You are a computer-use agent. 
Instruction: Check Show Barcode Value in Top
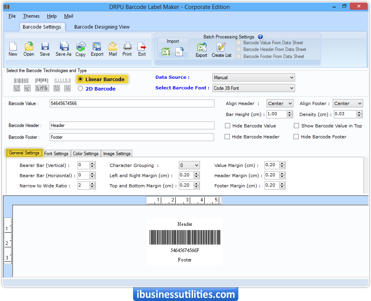coord(297,126)
